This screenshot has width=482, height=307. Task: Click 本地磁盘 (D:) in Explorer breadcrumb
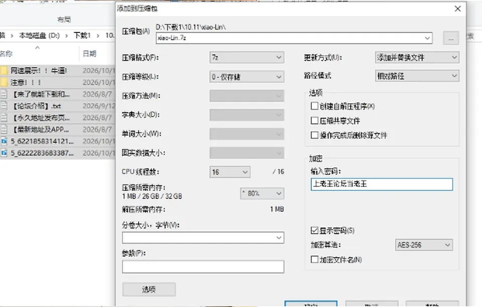[39, 36]
